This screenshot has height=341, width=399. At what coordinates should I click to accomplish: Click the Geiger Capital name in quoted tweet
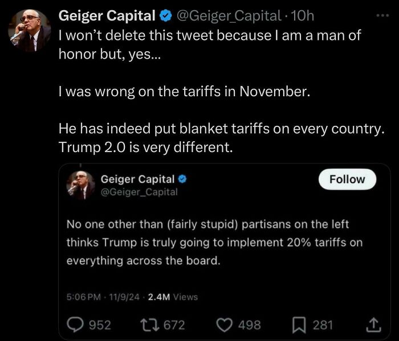tap(137, 179)
